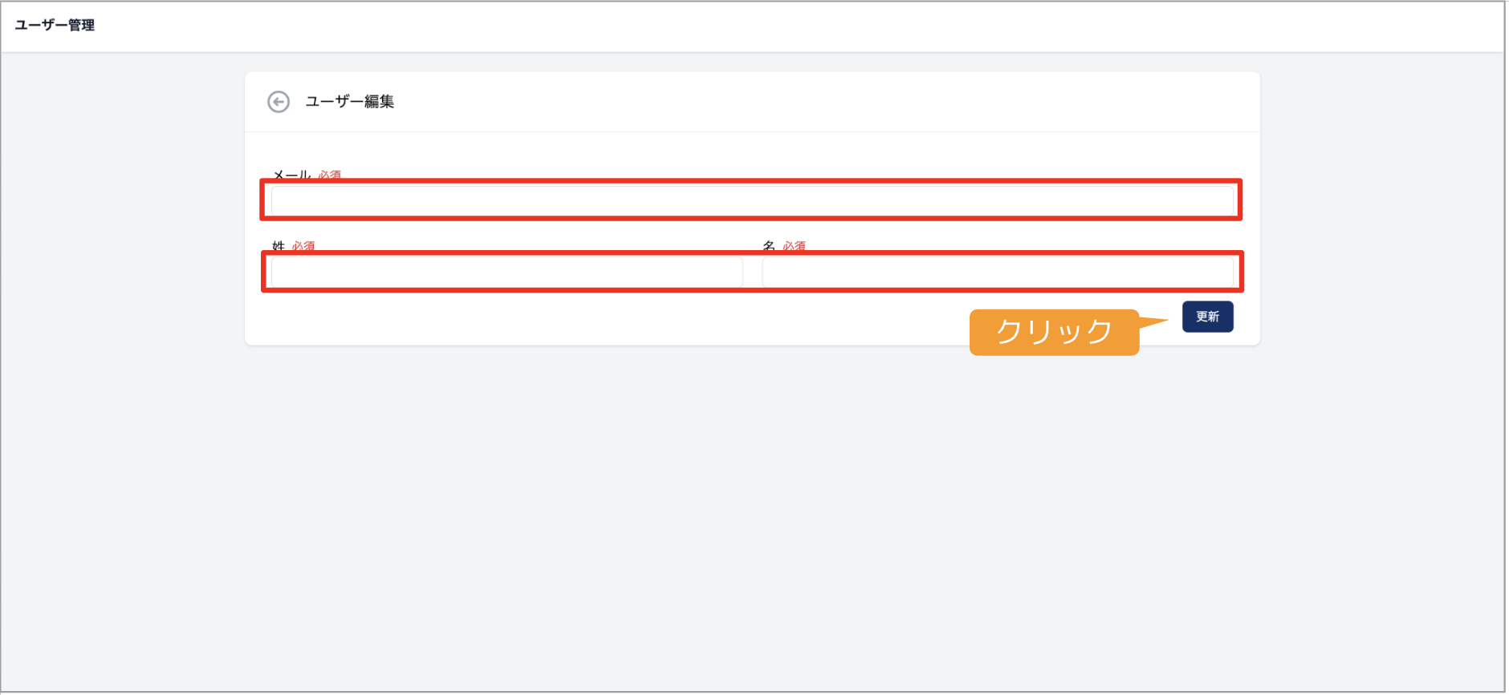Screen dimensions: 1509x695
Task: Submit the form with the dark blue 更新 button
Action: click(1207, 317)
